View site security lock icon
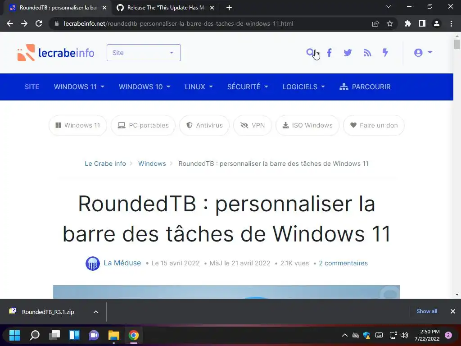The width and height of the screenshot is (461, 346). pyautogui.click(x=56, y=23)
